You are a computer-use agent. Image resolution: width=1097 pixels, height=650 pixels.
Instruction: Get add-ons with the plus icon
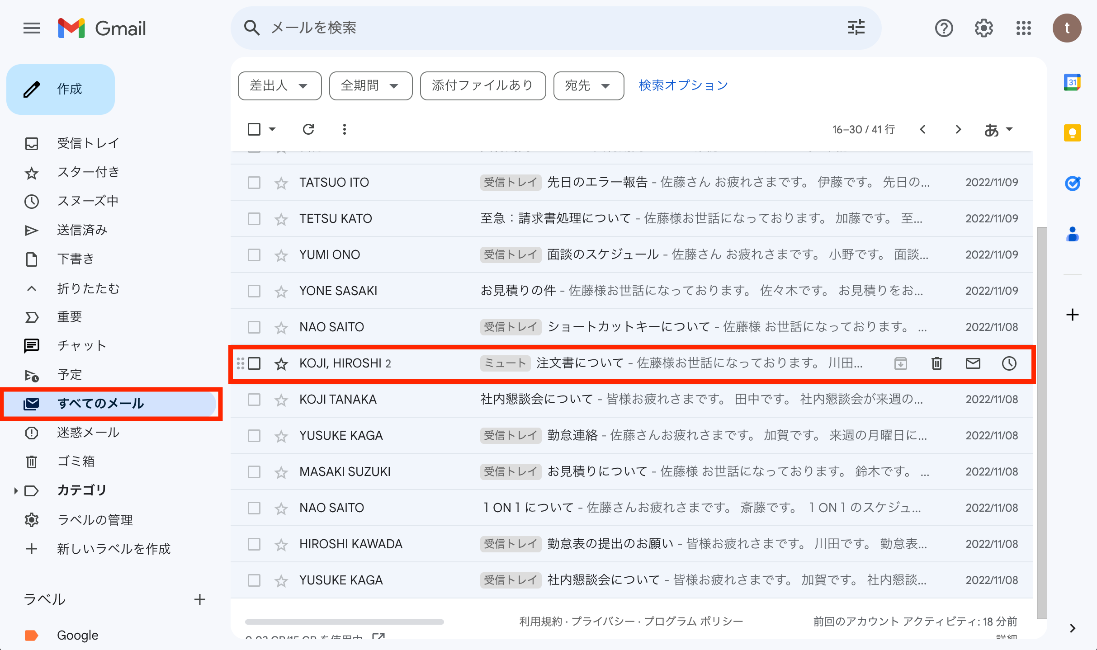(1072, 315)
